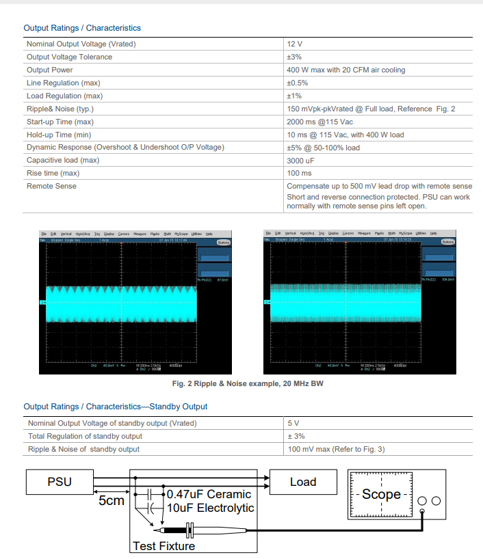Click the 0.47uF Ceramic capacitor symbol
This screenshot has width=483, height=559.
[x=151, y=493]
